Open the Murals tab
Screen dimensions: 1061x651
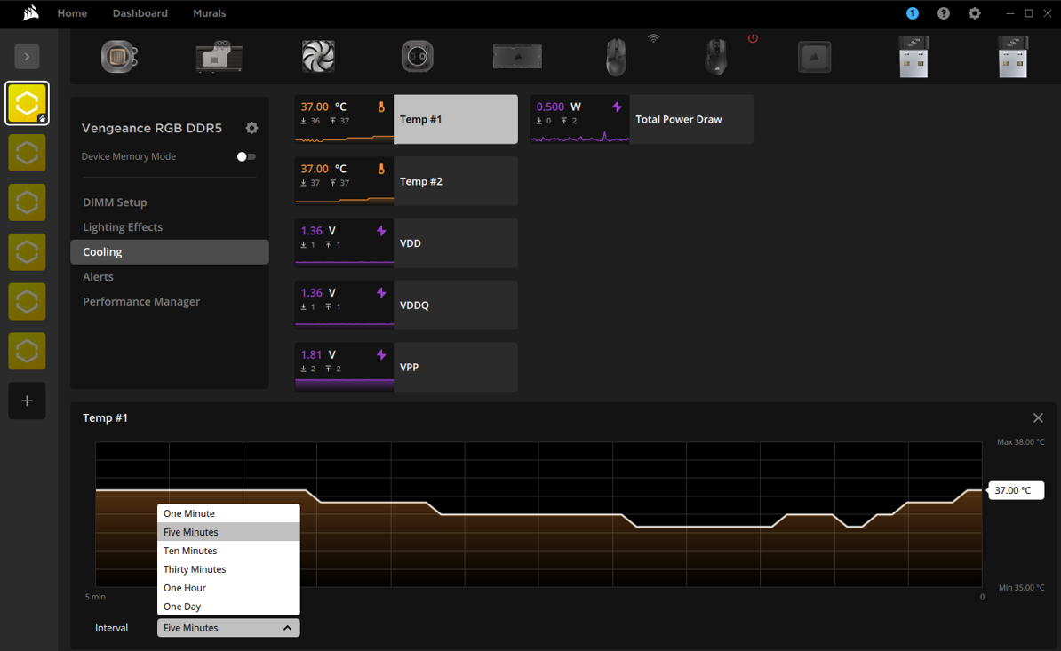click(x=209, y=13)
